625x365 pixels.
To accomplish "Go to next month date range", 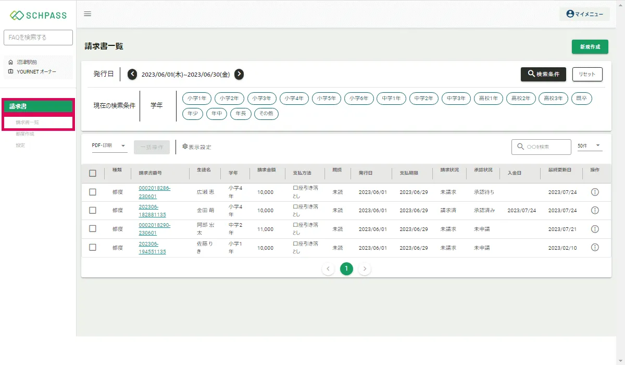I will 239,74.
